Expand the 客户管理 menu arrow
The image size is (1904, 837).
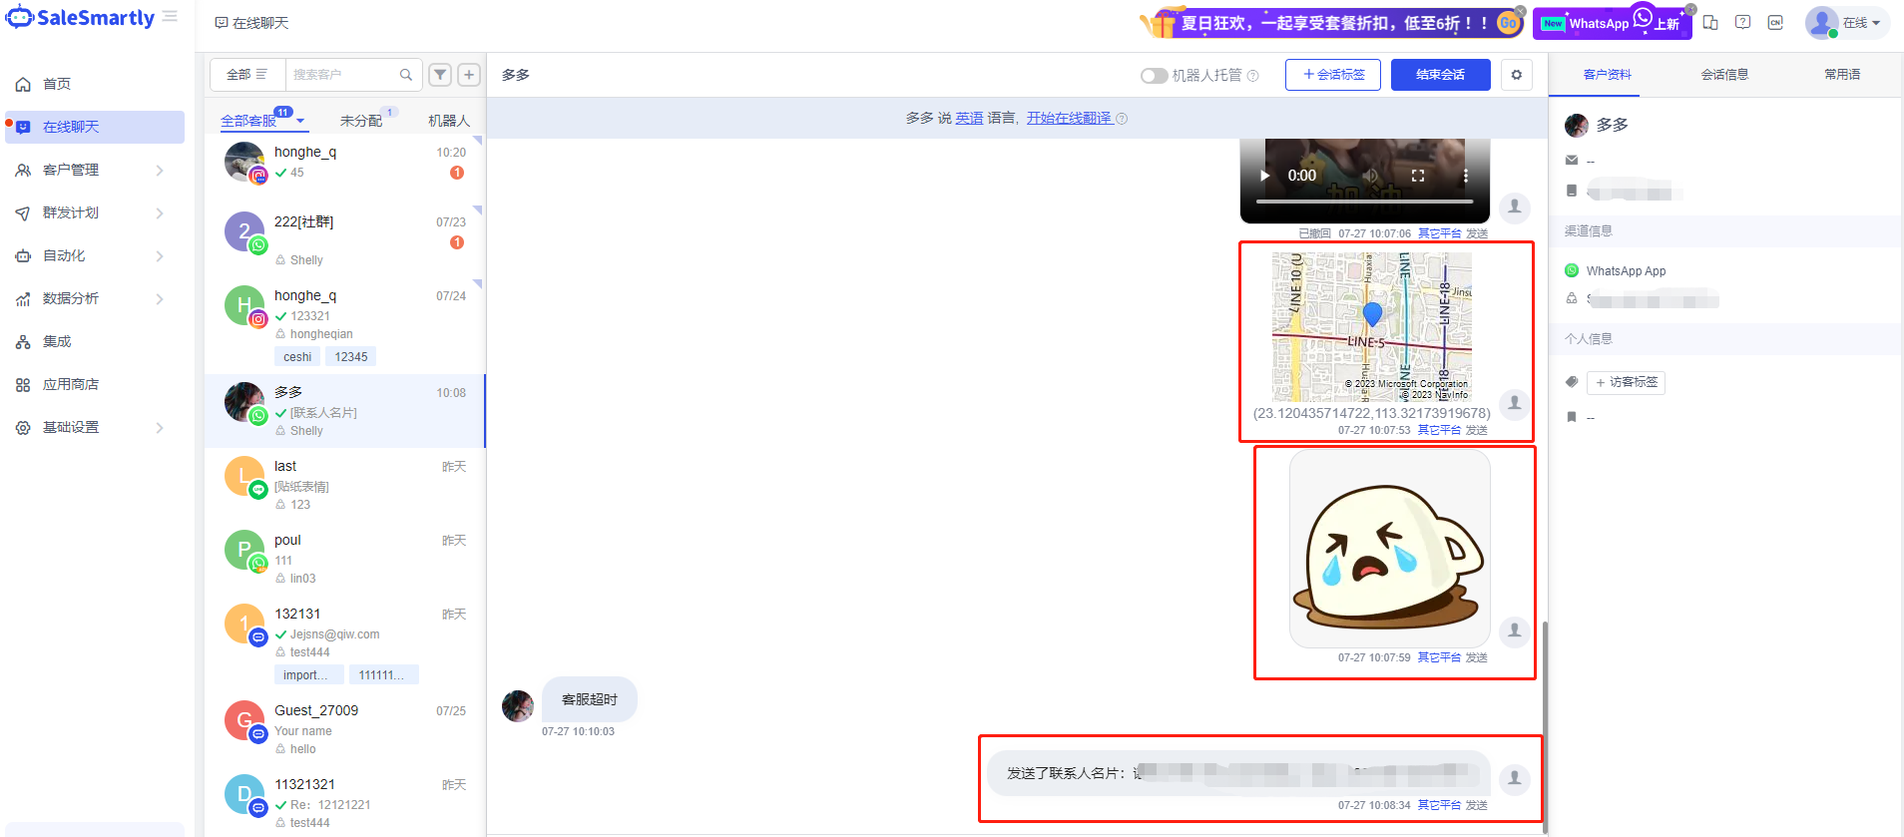point(160,171)
